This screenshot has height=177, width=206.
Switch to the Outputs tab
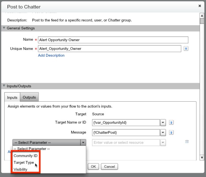29,97
